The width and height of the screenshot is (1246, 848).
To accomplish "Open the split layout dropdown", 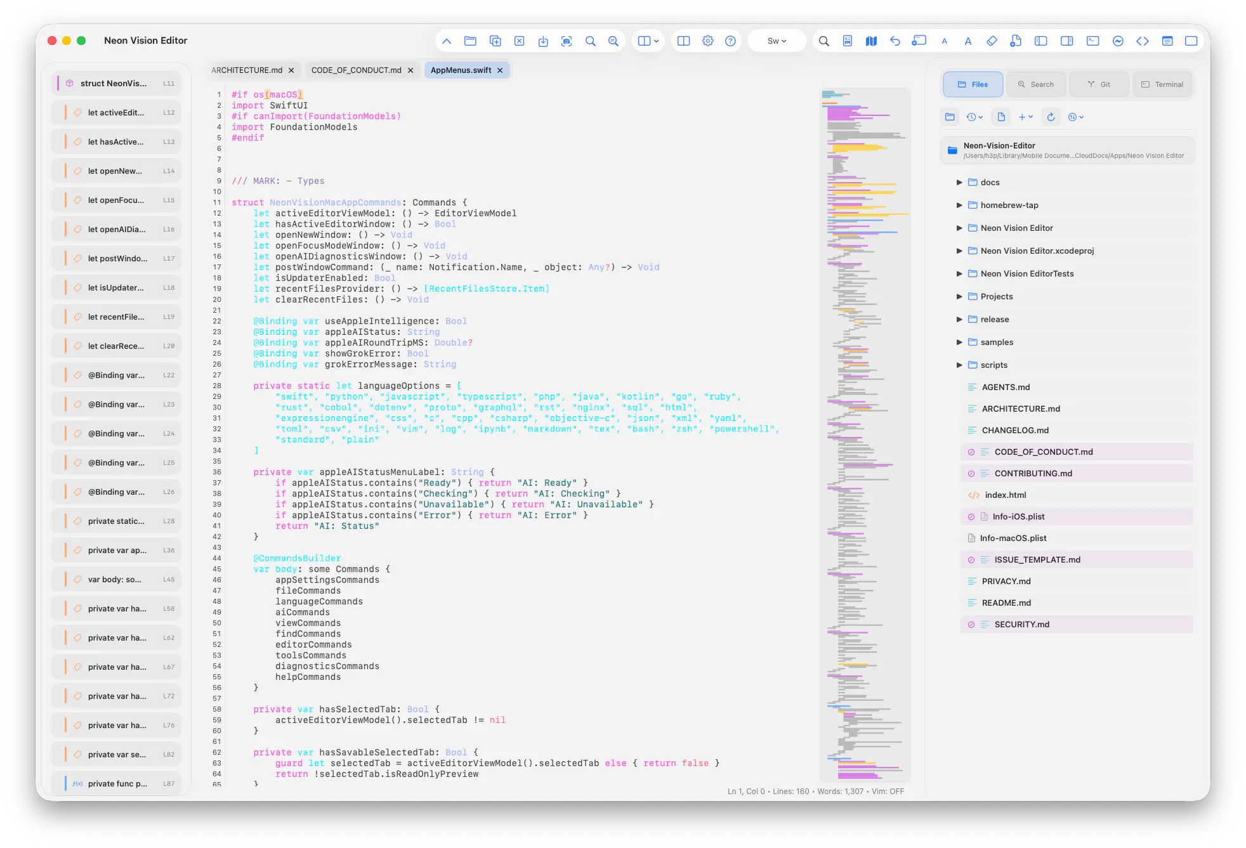I will click(x=648, y=41).
